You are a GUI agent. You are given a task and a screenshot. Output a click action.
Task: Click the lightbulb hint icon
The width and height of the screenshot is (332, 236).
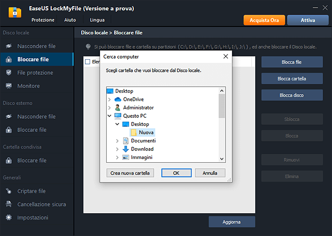coord(88,47)
